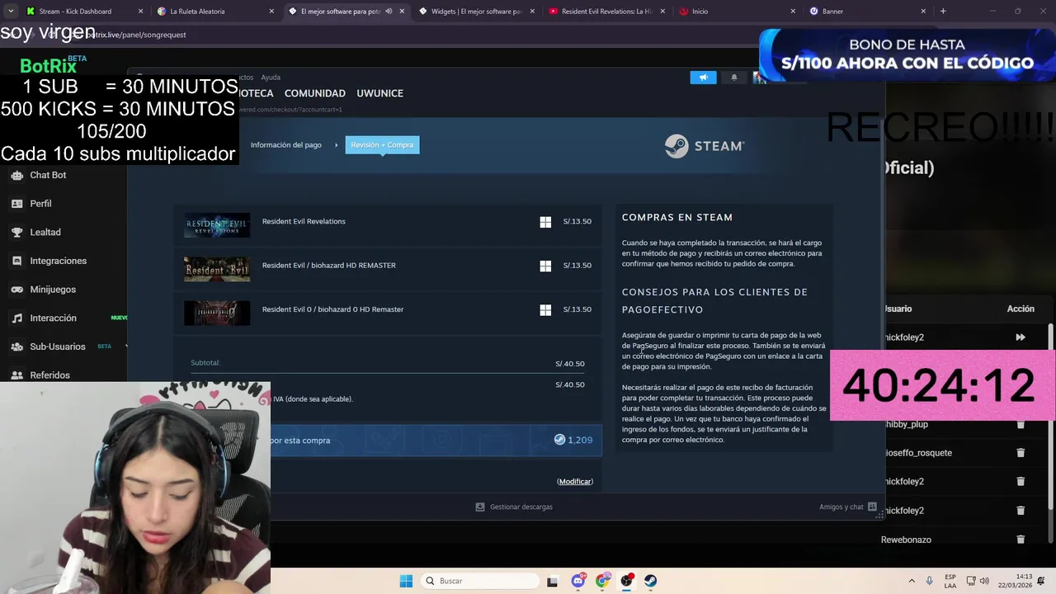Click the Sub-Usuarios people icon
1056x594 pixels.
[x=16, y=346]
